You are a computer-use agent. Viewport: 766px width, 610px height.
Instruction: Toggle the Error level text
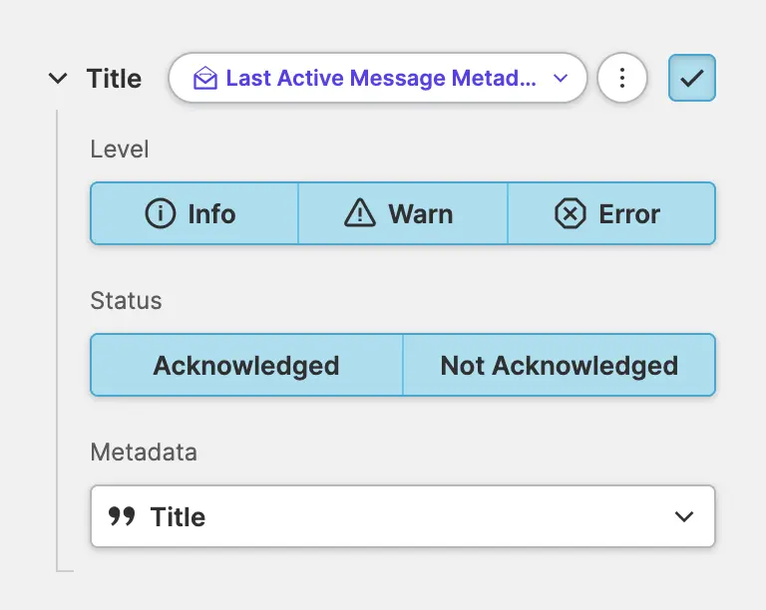tap(629, 213)
